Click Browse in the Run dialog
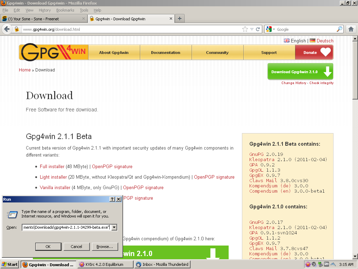The height and width of the screenshot is (269, 358). click(x=105, y=247)
